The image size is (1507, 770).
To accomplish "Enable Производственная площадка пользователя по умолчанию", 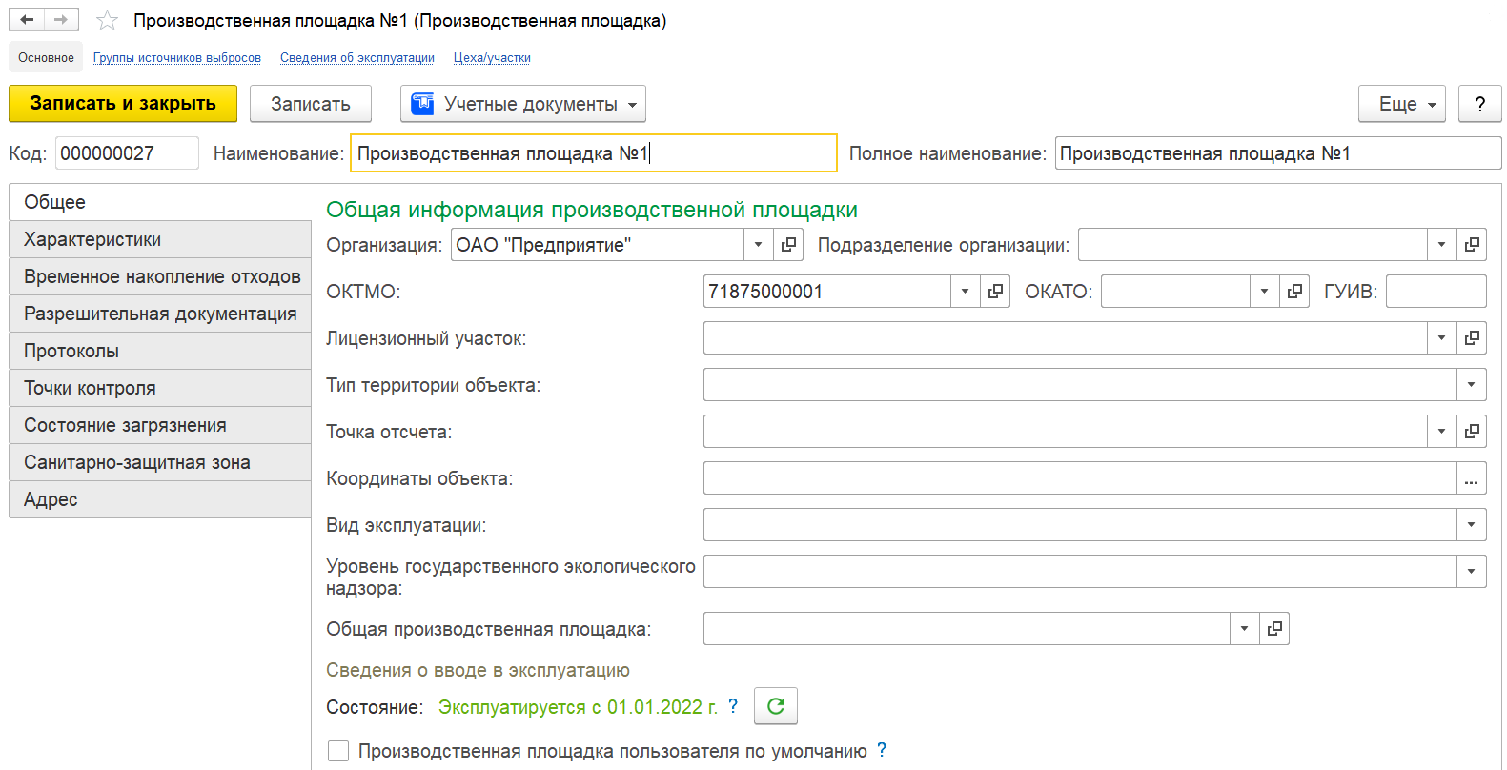I will [x=338, y=751].
